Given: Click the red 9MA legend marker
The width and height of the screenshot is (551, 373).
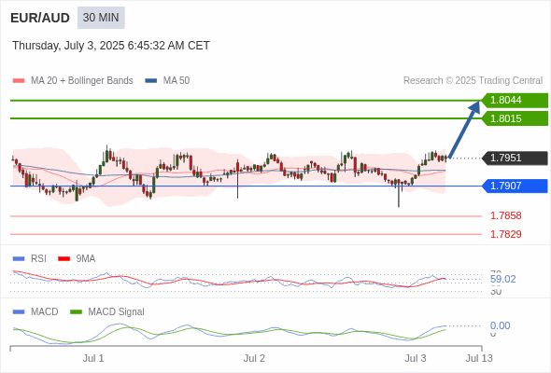Looking at the screenshot, I should 64,259.
